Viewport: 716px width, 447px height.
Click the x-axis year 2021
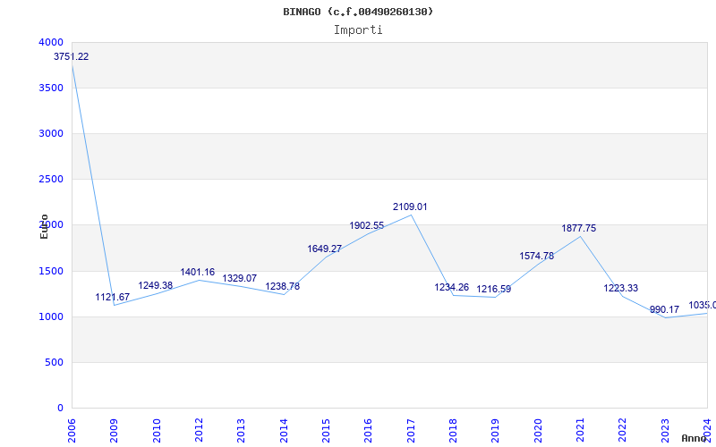click(580, 431)
